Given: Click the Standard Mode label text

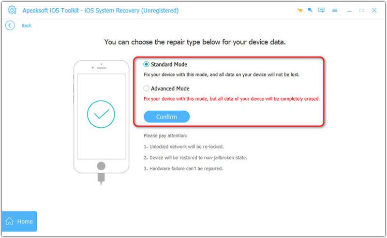Looking at the screenshot, I should click(x=169, y=64).
